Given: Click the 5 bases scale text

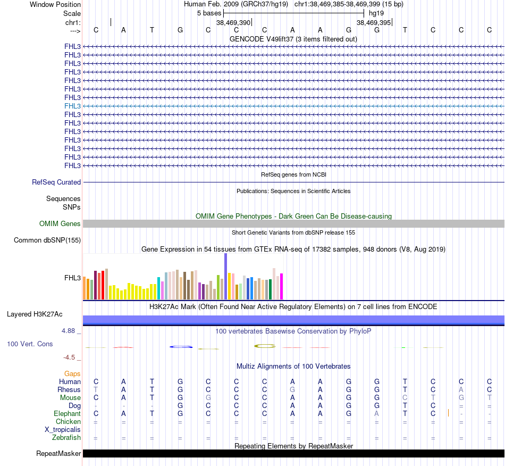Looking at the screenshot, I should 209,13.
